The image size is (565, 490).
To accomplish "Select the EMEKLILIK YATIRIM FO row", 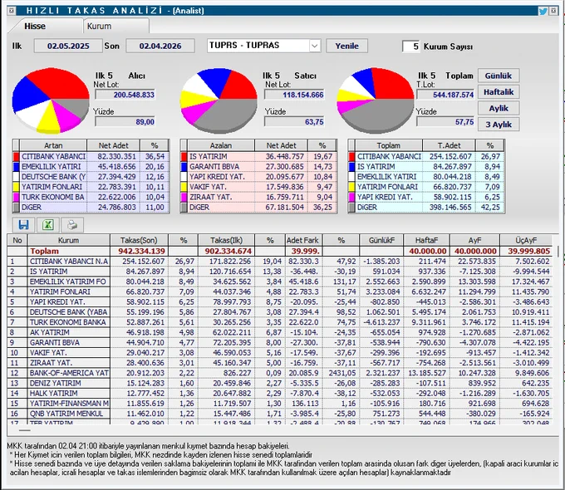I will [x=279, y=282].
